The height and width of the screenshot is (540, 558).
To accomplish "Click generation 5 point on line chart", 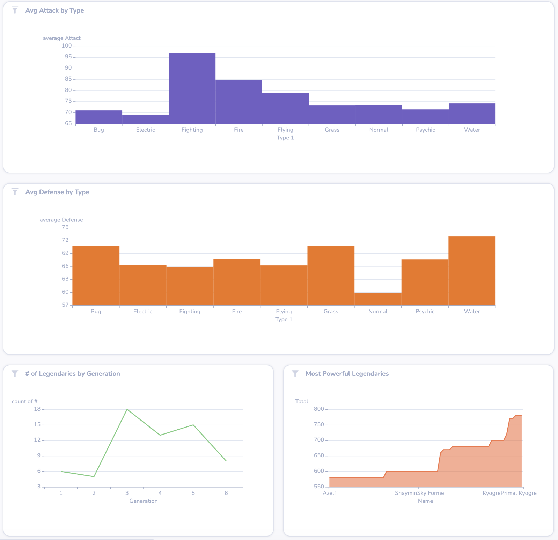I will point(193,425).
